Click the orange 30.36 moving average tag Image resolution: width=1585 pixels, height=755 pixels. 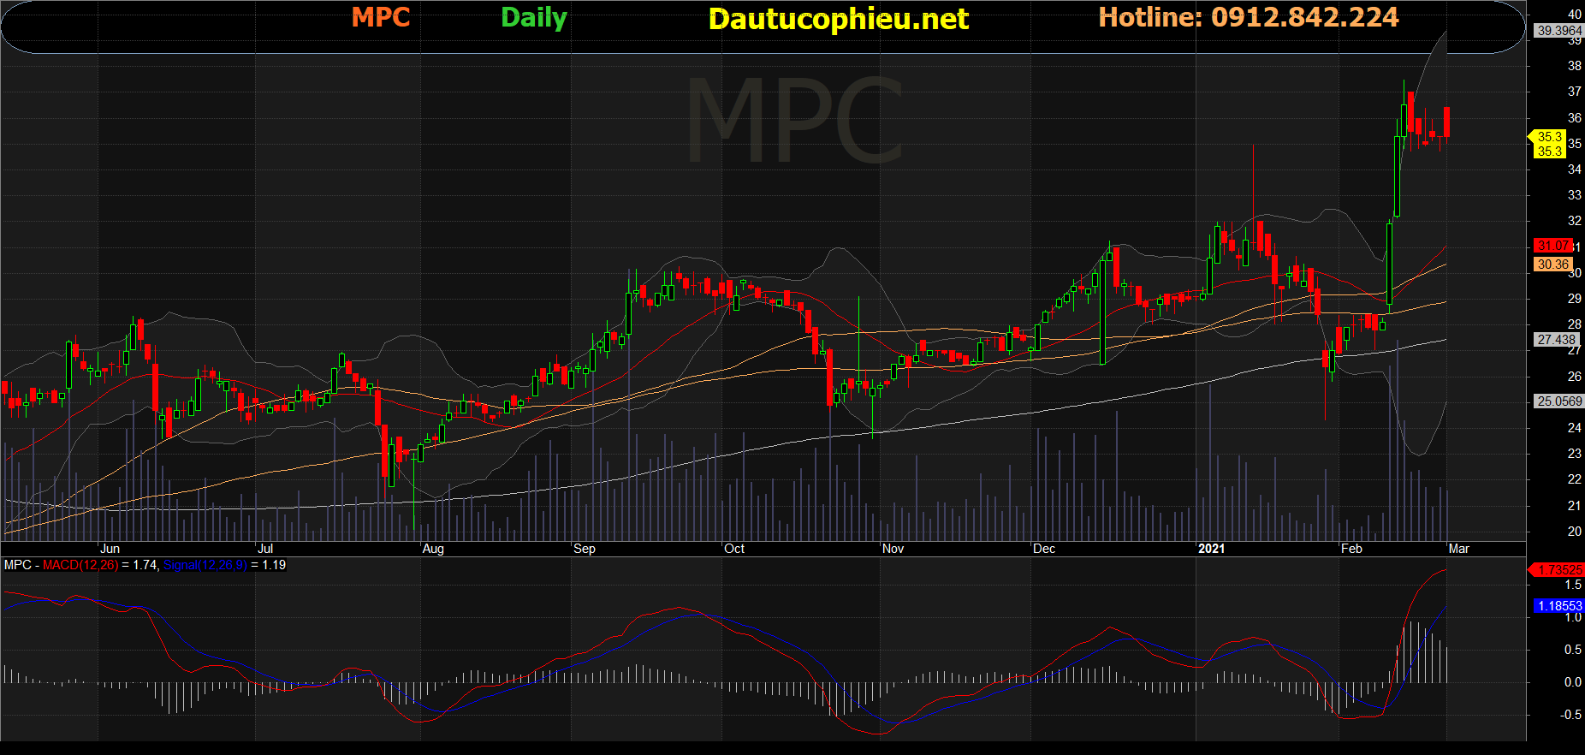click(1552, 265)
